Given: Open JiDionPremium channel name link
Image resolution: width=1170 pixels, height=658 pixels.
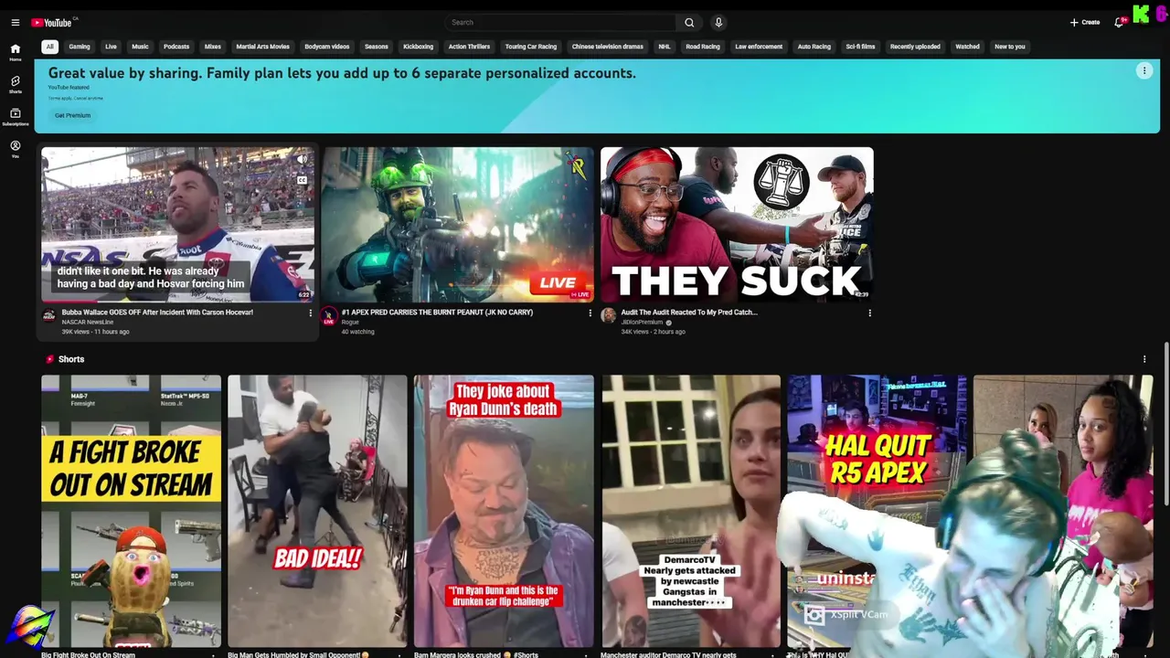Looking at the screenshot, I should pos(642,323).
